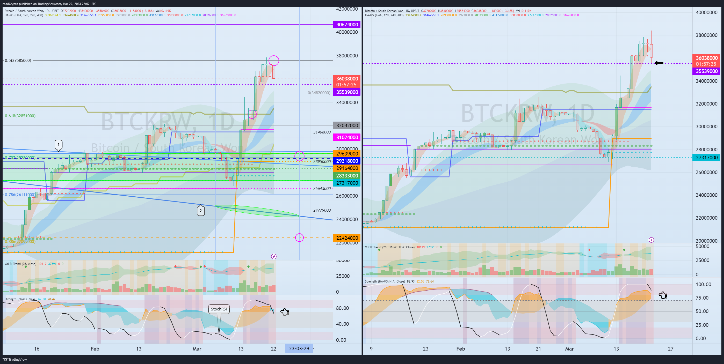Select the magenta circle on the 22424000 dashed line
Screen dimensions: 724x364
click(x=299, y=237)
